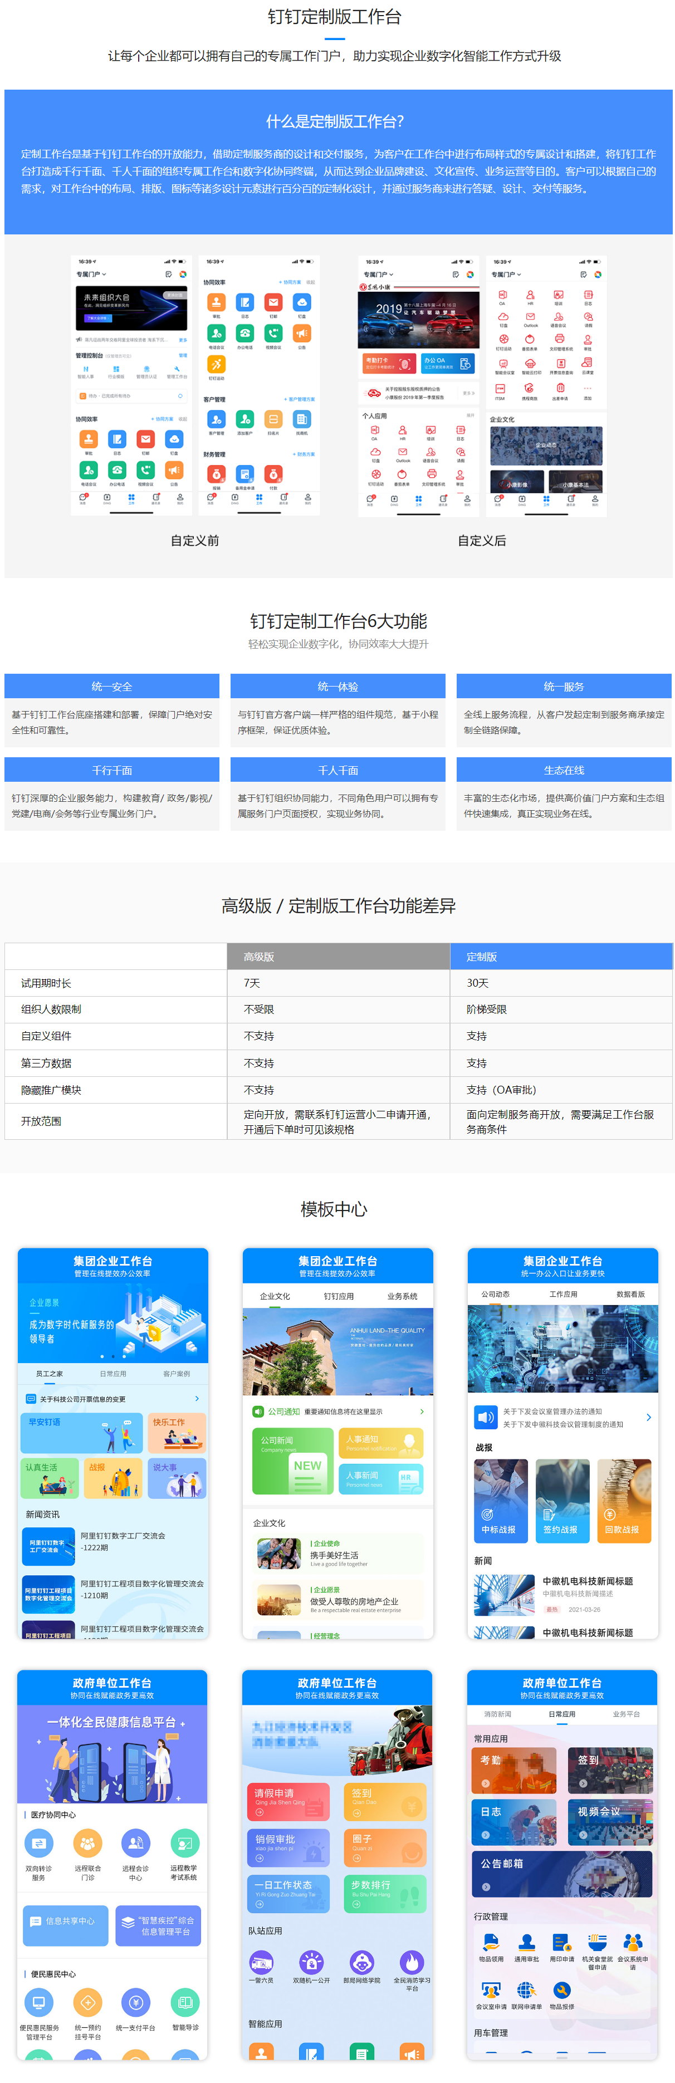The height and width of the screenshot is (2083, 675).
Task: Open the 全民消防学习平台 flame icon
Action: (x=412, y=1963)
